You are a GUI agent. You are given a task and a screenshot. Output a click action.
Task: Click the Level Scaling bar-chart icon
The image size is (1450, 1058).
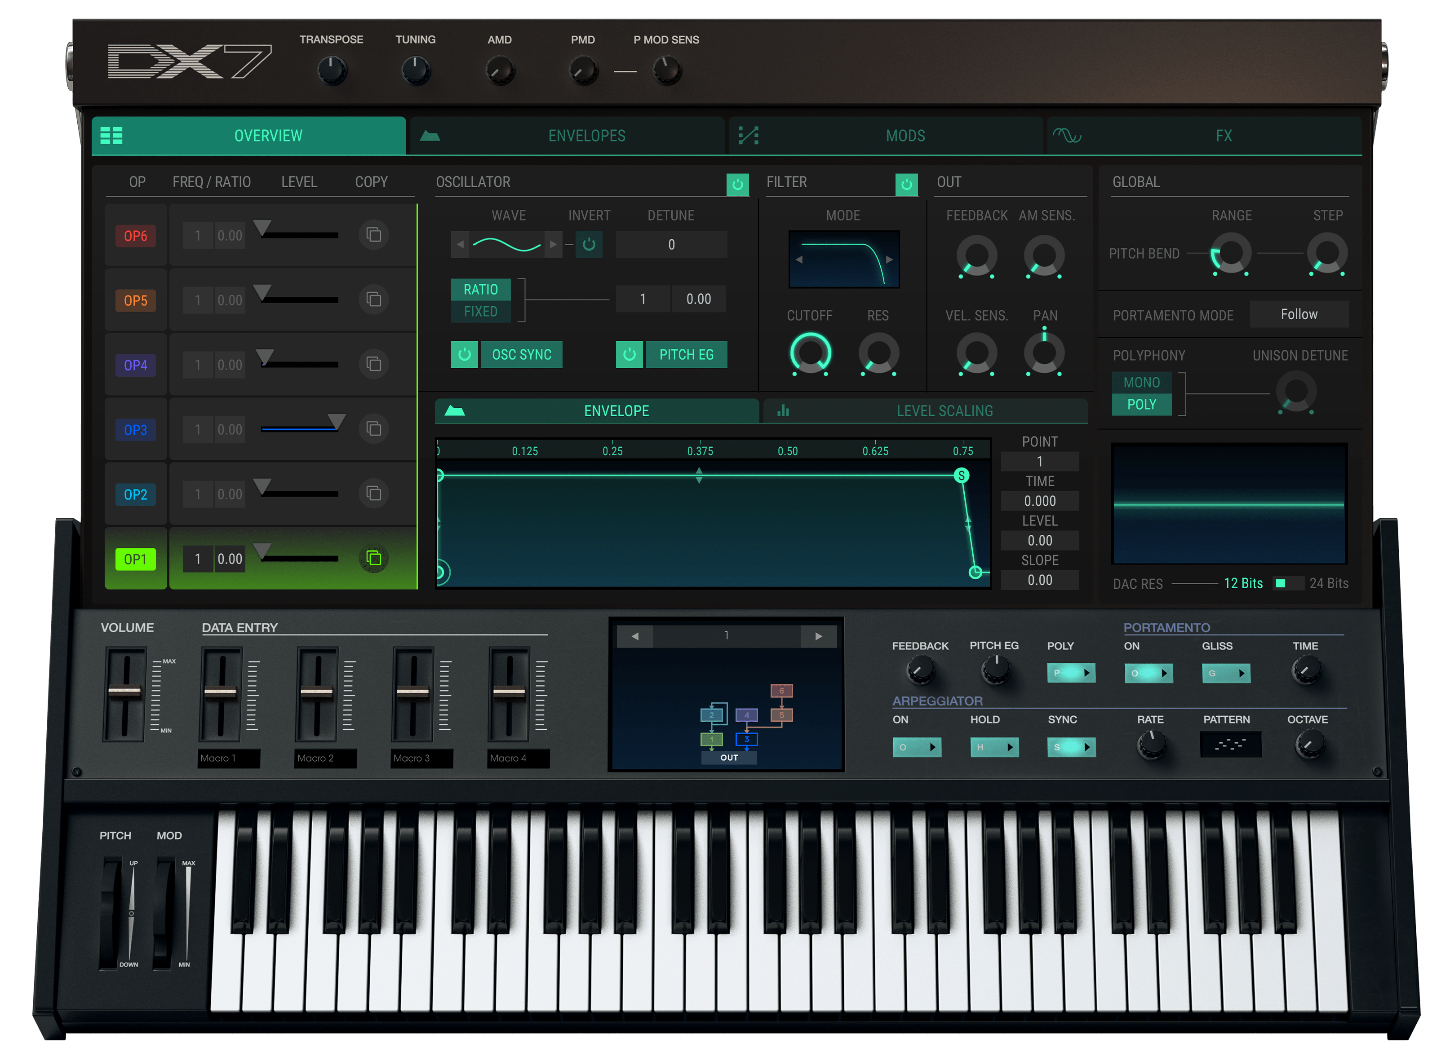783,410
